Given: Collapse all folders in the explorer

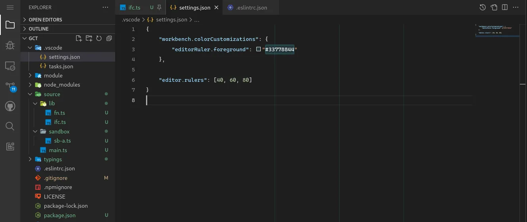Looking at the screenshot, I should tap(109, 39).
